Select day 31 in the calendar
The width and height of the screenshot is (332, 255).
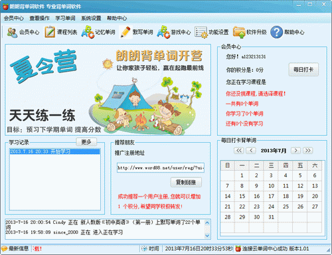click(x=271, y=217)
